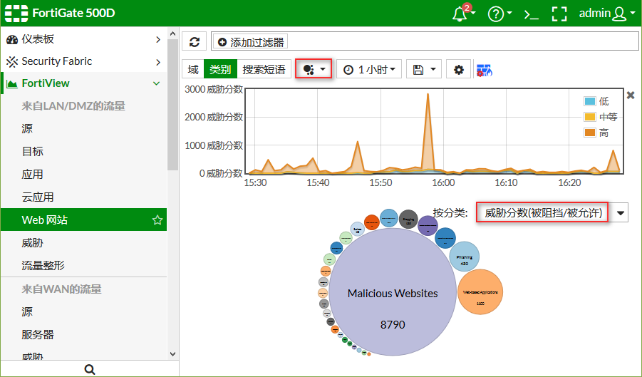The width and height of the screenshot is (642, 377).
Task: Click the Security Fabric icon
Action: click(x=12, y=61)
